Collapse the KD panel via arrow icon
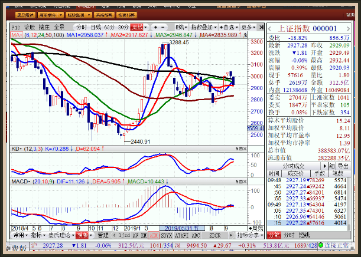 coord(237,149)
